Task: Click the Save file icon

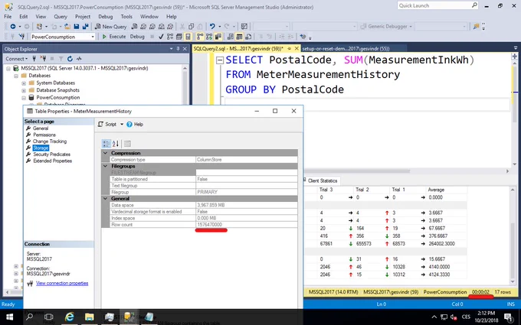Action: 77,27
